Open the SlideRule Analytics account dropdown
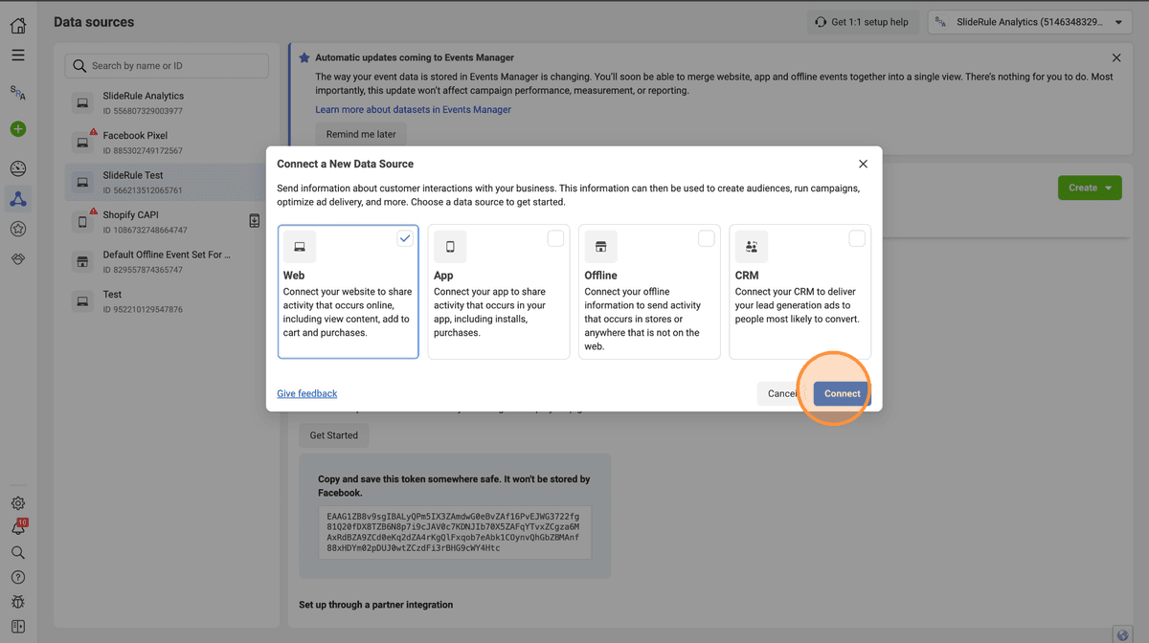Viewport: 1149px width, 643px height. click(x=1029, y=22)
